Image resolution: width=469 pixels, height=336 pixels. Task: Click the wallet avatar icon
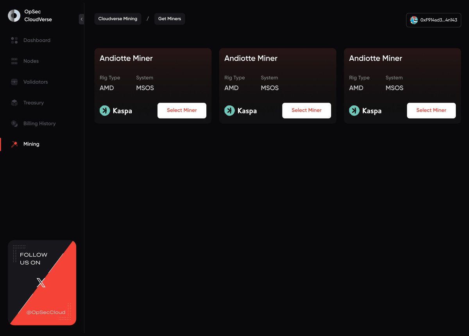click(x=414, y=20)
